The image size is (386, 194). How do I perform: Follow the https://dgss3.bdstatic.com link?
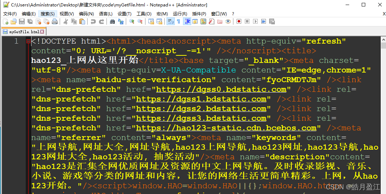click(x=201, y=118)
